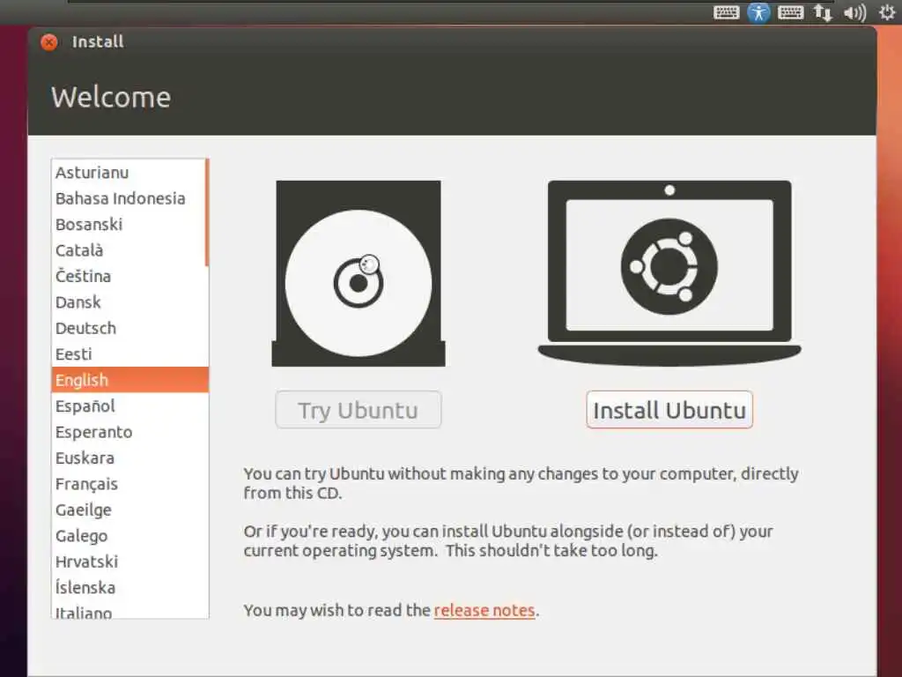The width and height of the screenshot is (902, 677).
Task: Click the Install Ubuntu button
Action: [x=669, y=410]
